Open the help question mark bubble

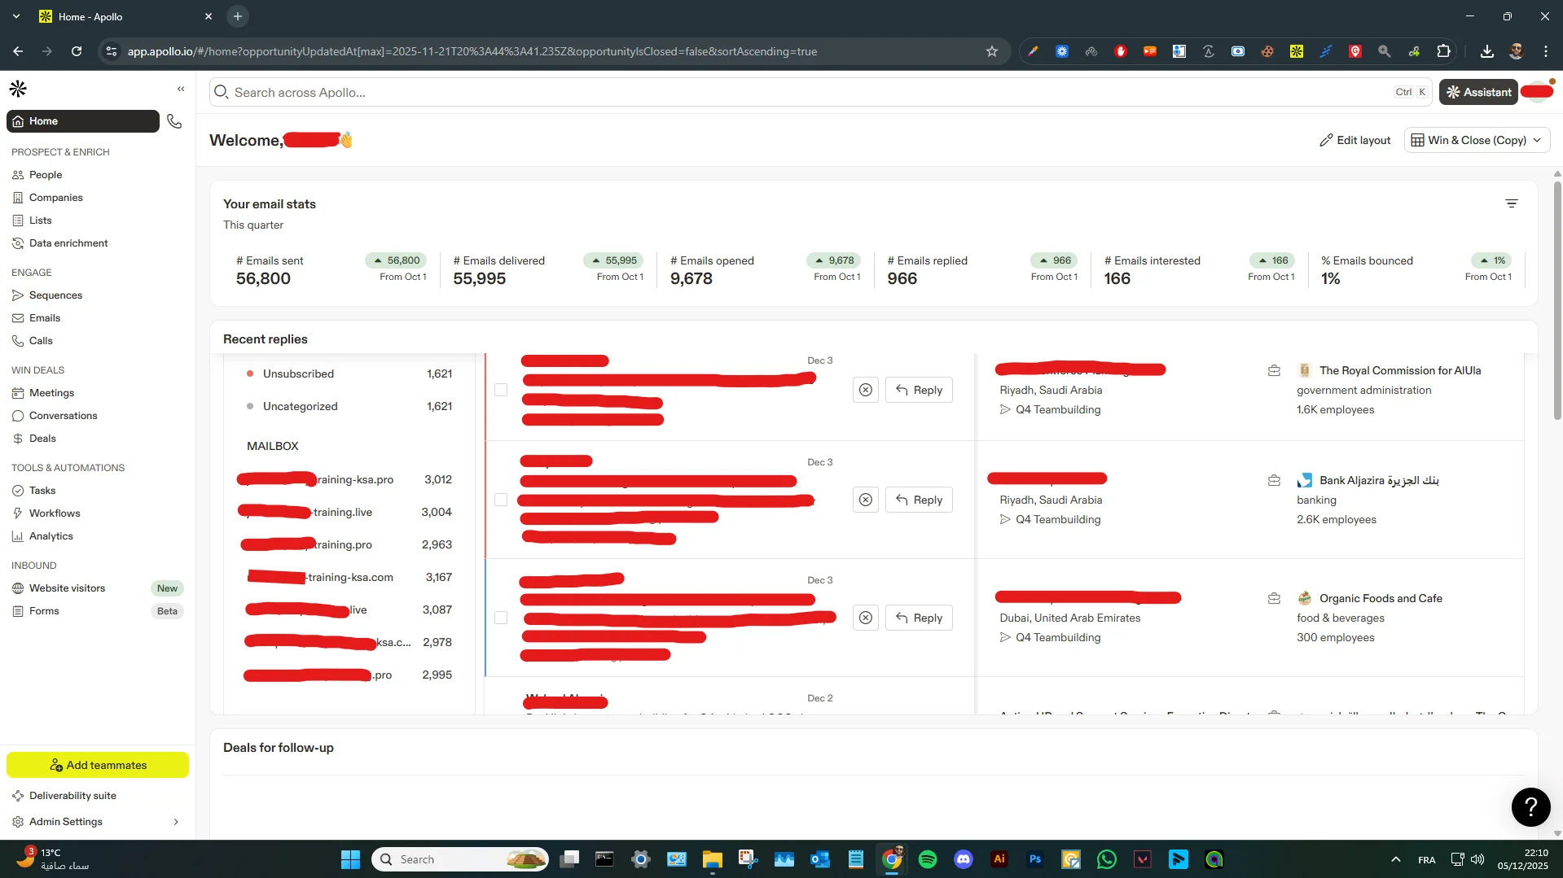pos(1531,806)
